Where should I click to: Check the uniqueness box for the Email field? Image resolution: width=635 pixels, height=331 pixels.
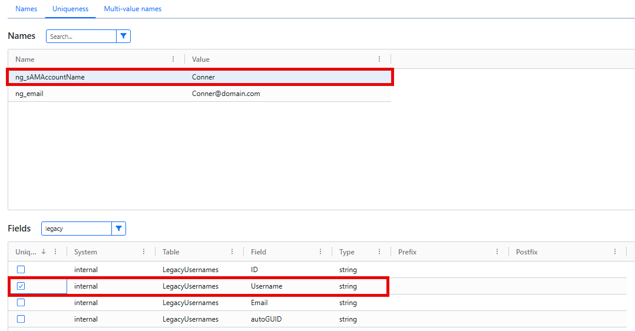[21, 303]
